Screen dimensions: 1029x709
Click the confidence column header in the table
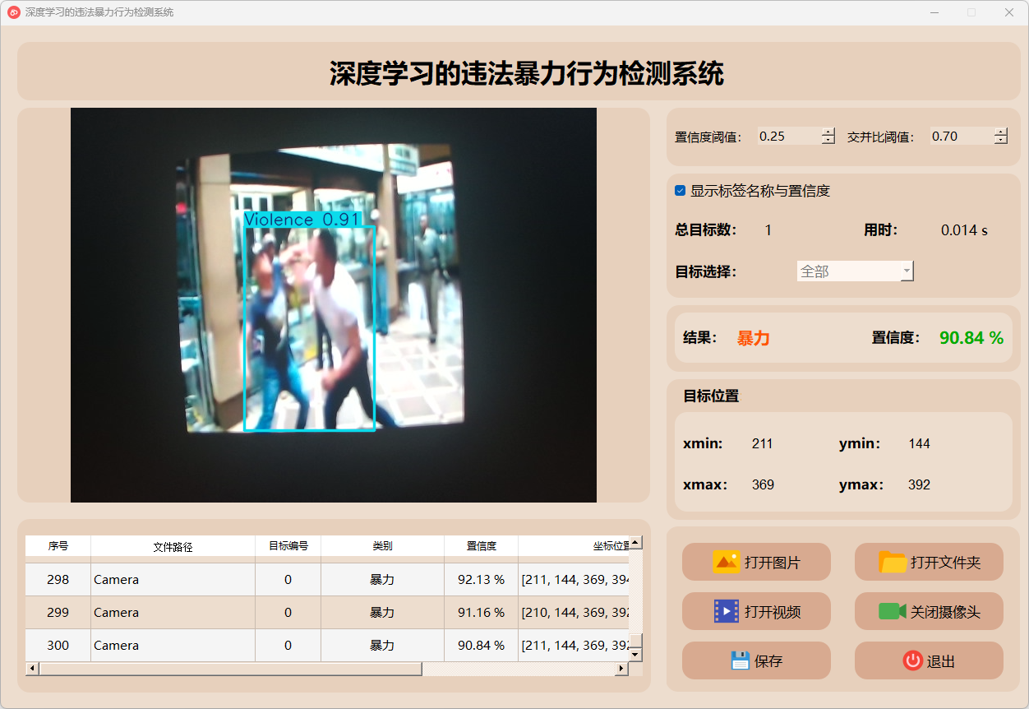[x=481, y=546]
